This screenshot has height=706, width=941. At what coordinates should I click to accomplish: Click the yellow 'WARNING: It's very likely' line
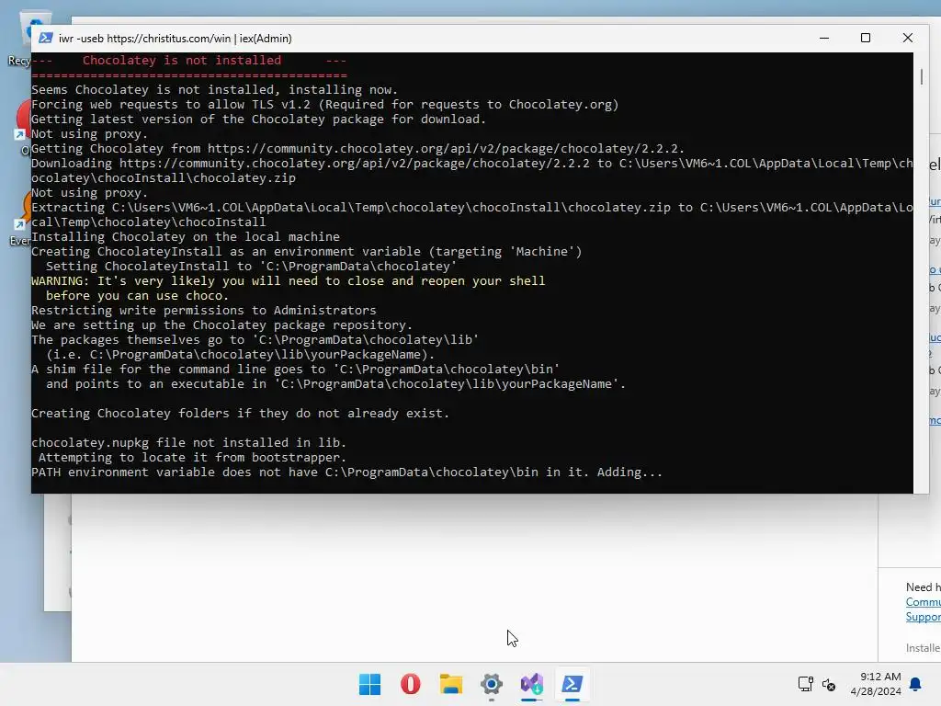click(288, 281)
